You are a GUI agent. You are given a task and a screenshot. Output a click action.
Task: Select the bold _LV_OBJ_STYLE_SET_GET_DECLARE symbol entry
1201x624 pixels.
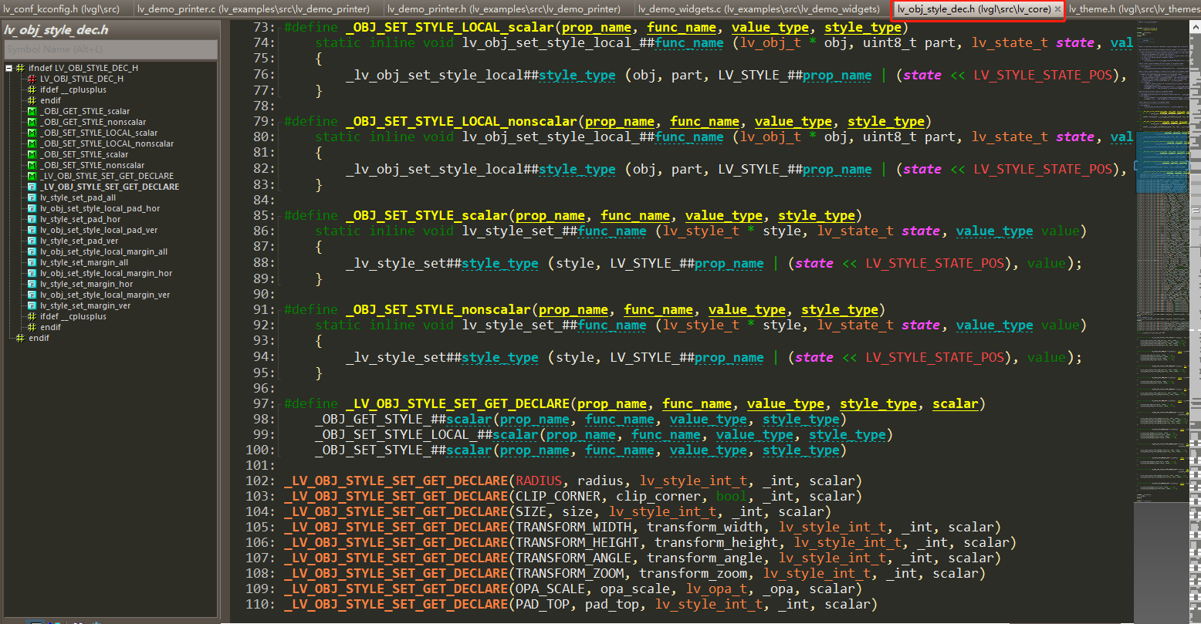(x=110, y=187)
